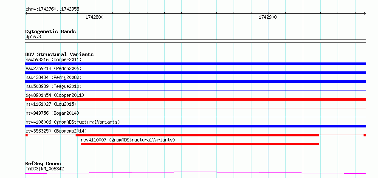Click the right arrowhead of the ruler
378x178 pixels.
point(364,14)
